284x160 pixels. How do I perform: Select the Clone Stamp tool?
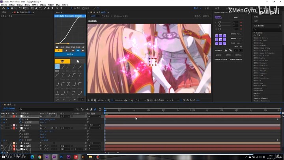[x=49, y=8]
